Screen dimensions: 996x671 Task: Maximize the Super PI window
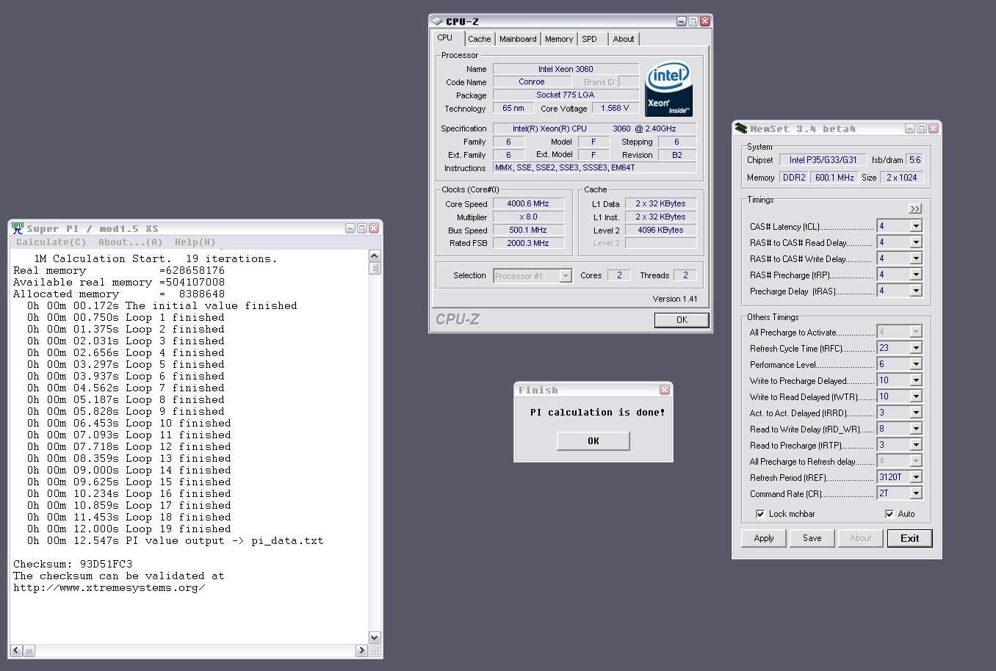[x=362, y=228]
